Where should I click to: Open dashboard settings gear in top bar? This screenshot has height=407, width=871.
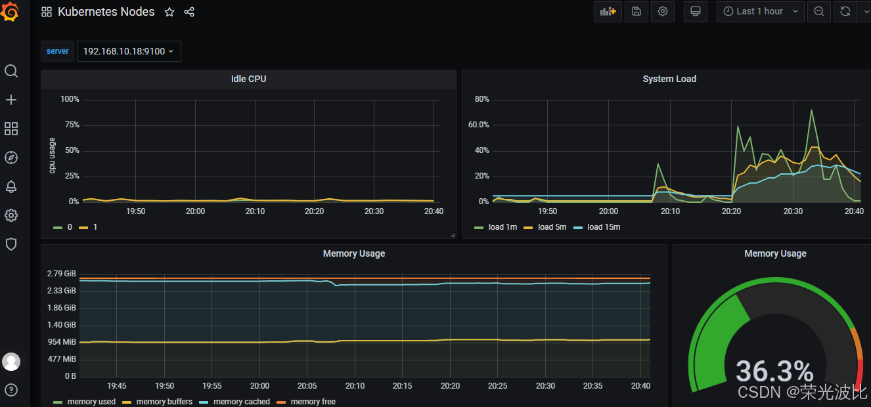[663, 11]
